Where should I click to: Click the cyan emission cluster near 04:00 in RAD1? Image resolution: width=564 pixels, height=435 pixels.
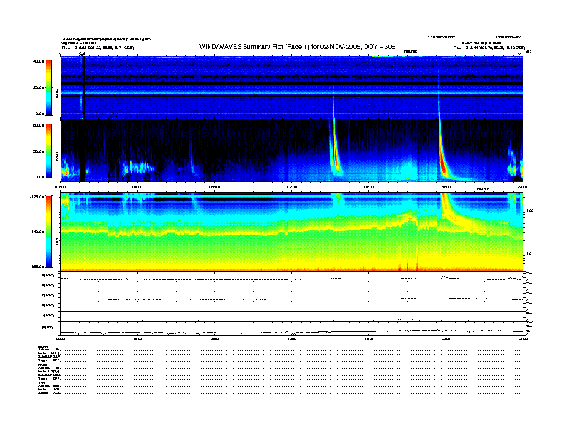pyautogui.click(x=138, y=168)
